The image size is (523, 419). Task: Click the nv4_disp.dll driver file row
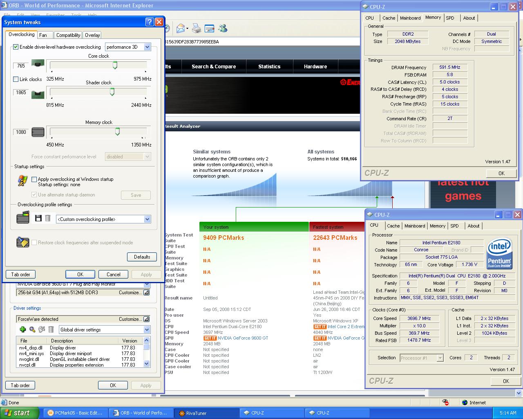point(80,348)
